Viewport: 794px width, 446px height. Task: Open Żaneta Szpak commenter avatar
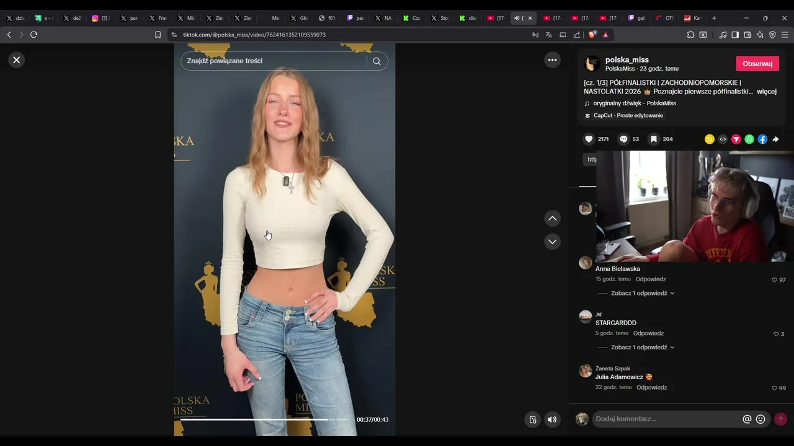point(586,371)
